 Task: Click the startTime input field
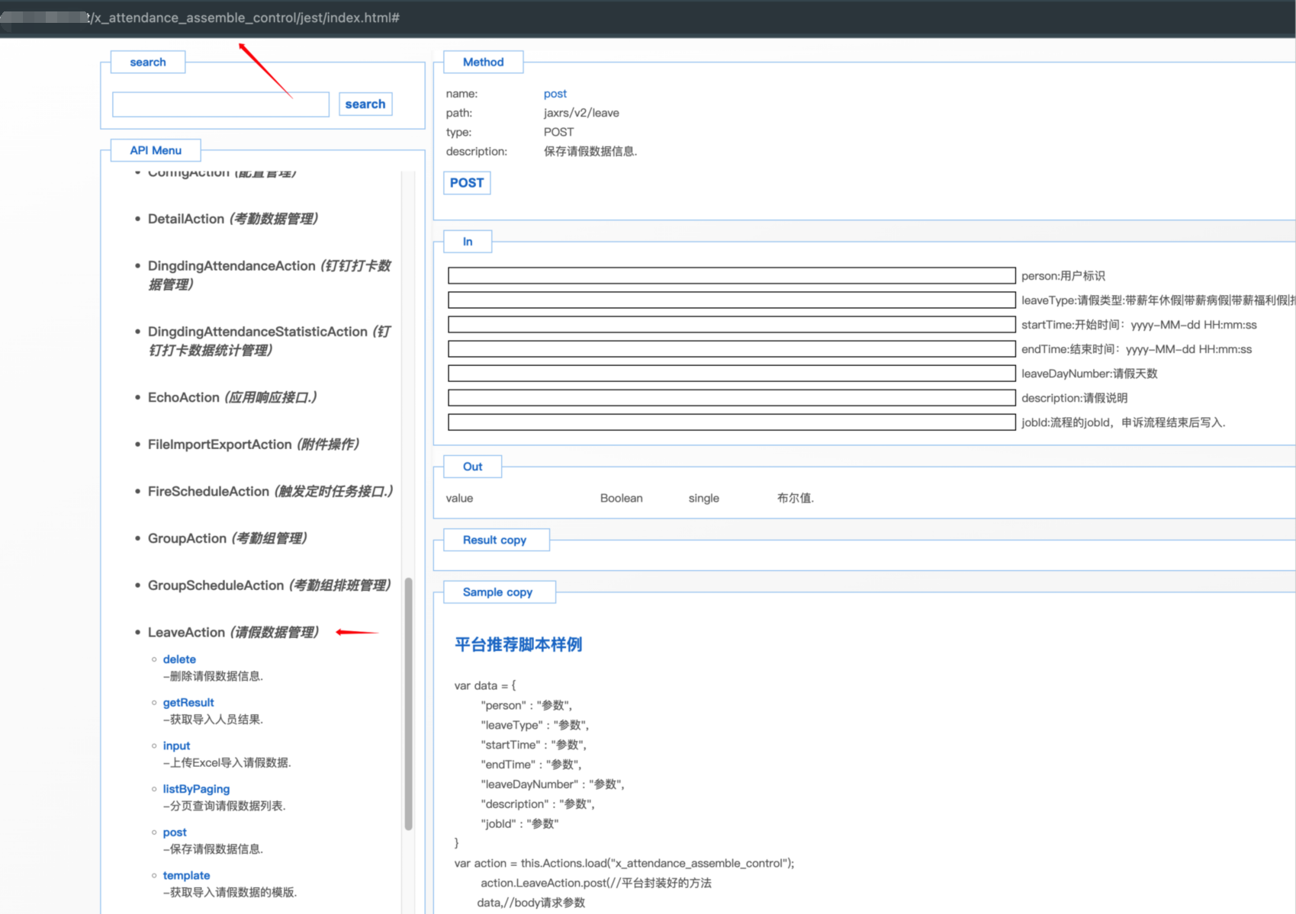(x=731, y=325)
